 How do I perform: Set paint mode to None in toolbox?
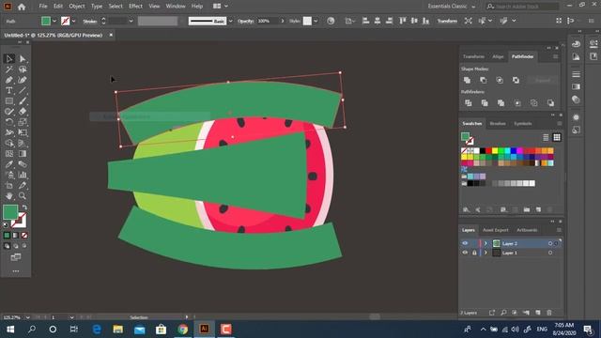24,236
